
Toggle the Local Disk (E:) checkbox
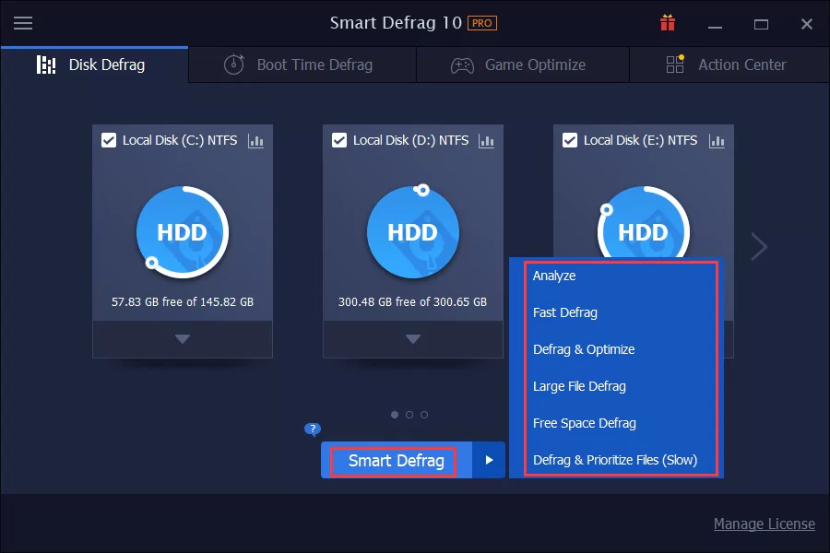tap(568, 140)
